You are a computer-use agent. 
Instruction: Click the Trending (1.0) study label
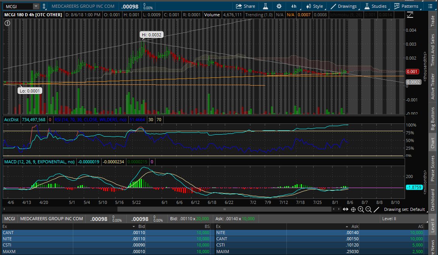(x=259, y=15)
